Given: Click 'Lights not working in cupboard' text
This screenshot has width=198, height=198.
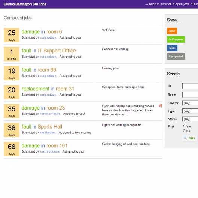Looking at the screenshot, I should pyautogui.click(x=122, y=125).
